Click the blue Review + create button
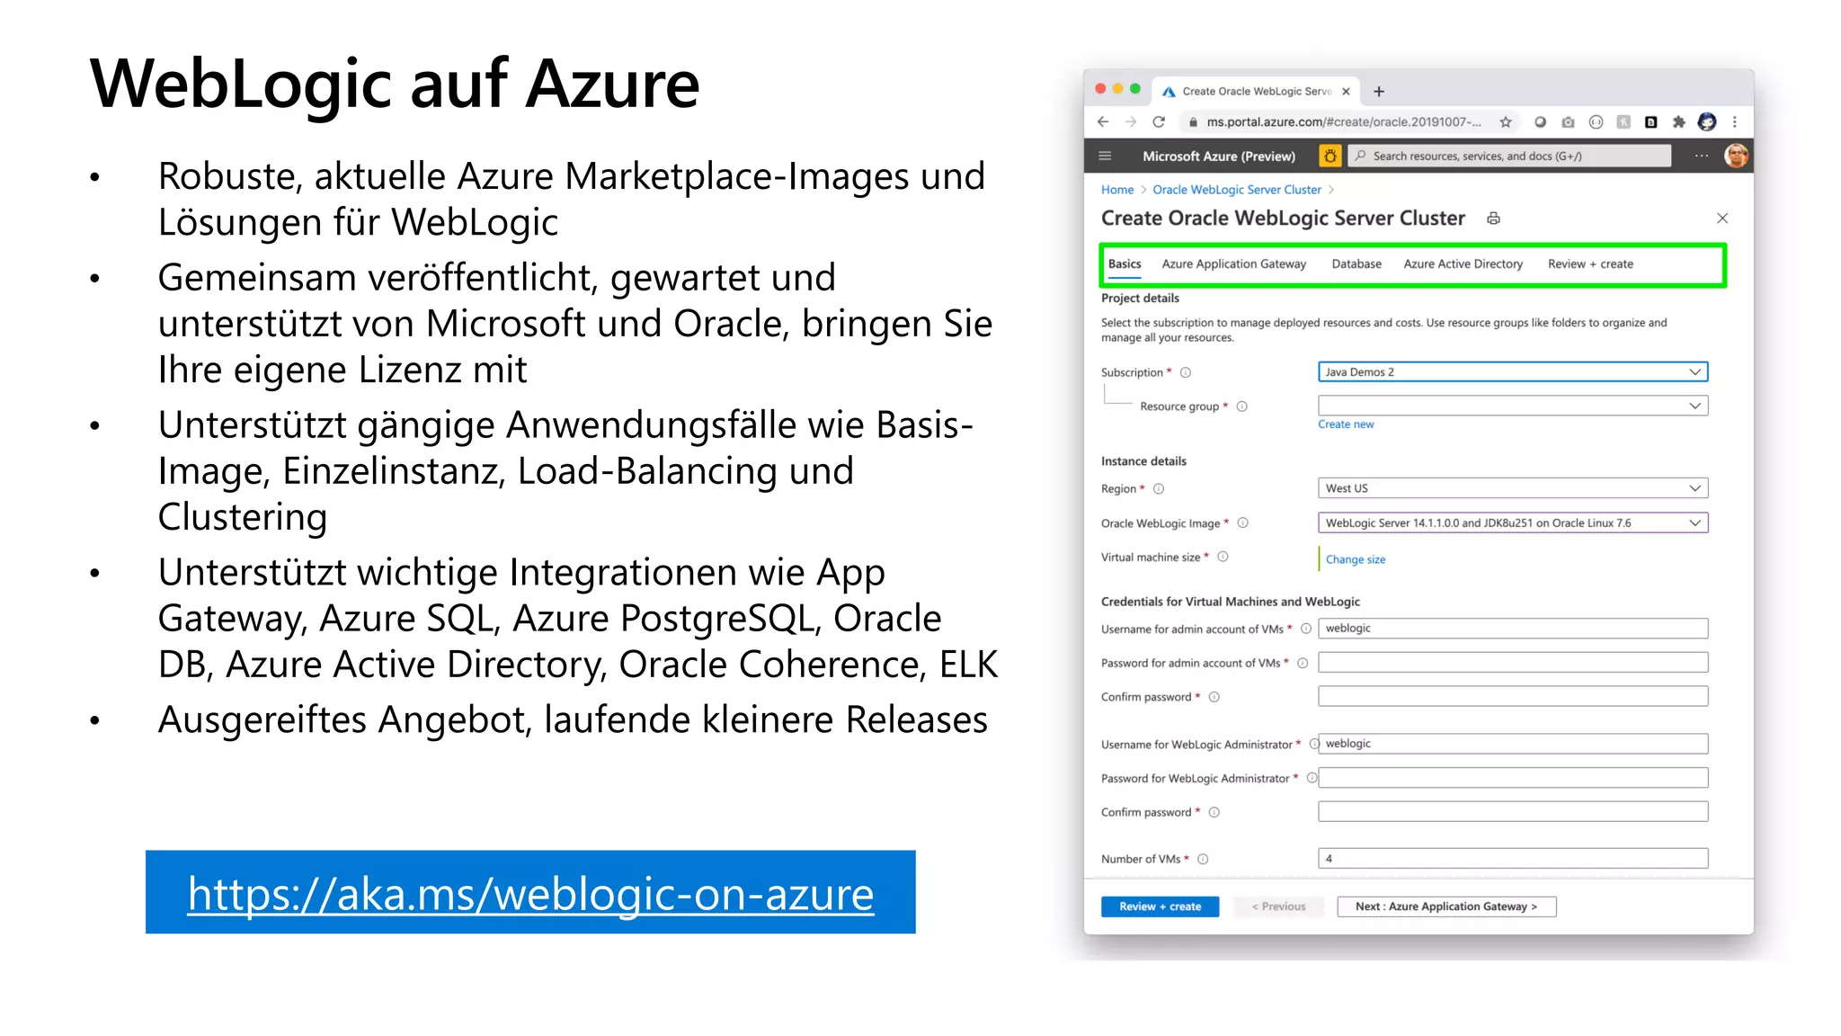The image size is (1841, 1036). coord(1160,906)
